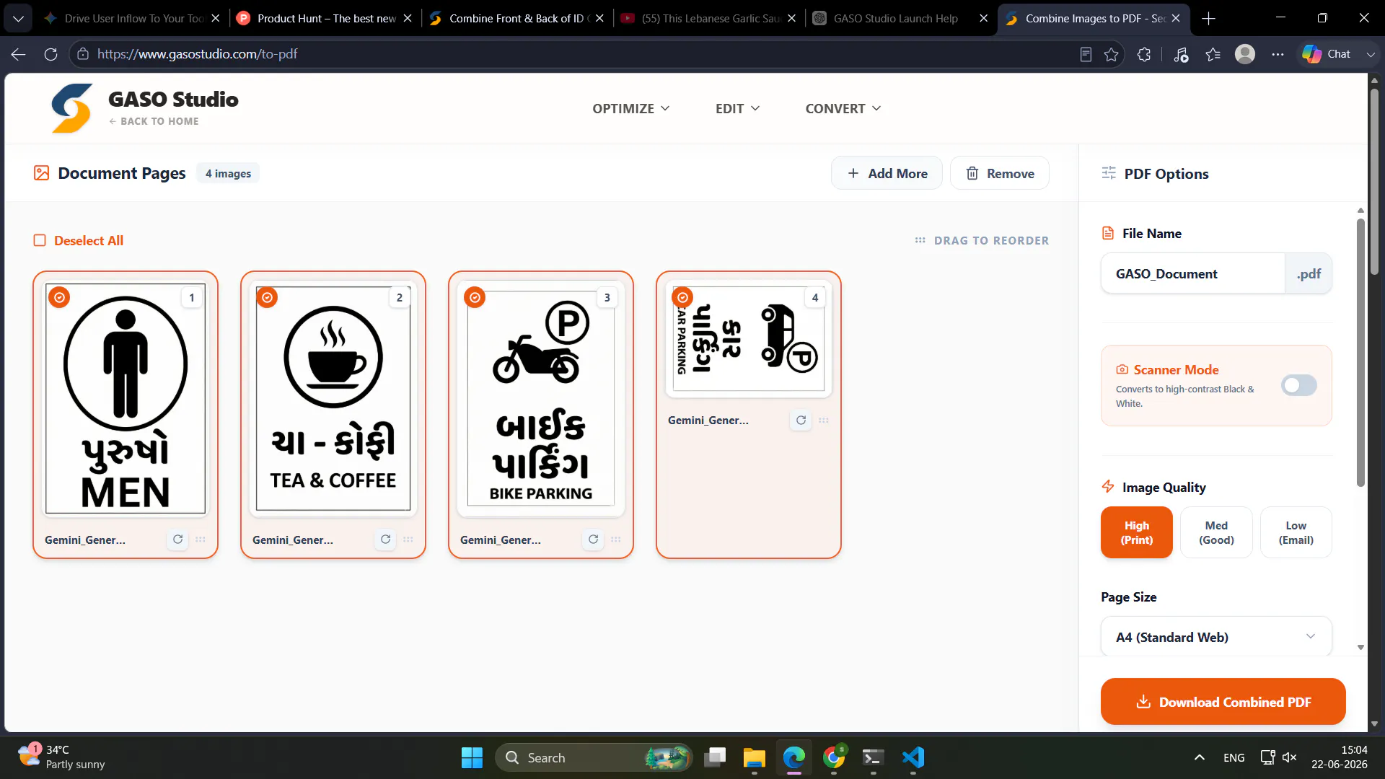Switch to GASO Studio Launch Help tab
Screen dimensions: 1385x779
[x=894, y=19]
